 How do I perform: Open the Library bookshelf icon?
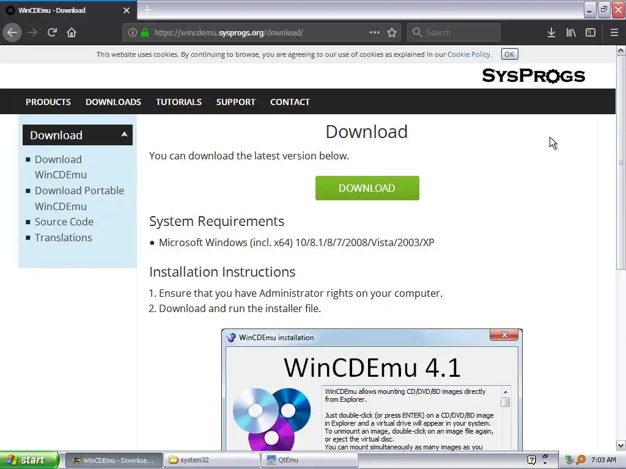[571, 32]
